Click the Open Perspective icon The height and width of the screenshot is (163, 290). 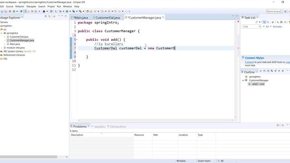tap(285, 11)
